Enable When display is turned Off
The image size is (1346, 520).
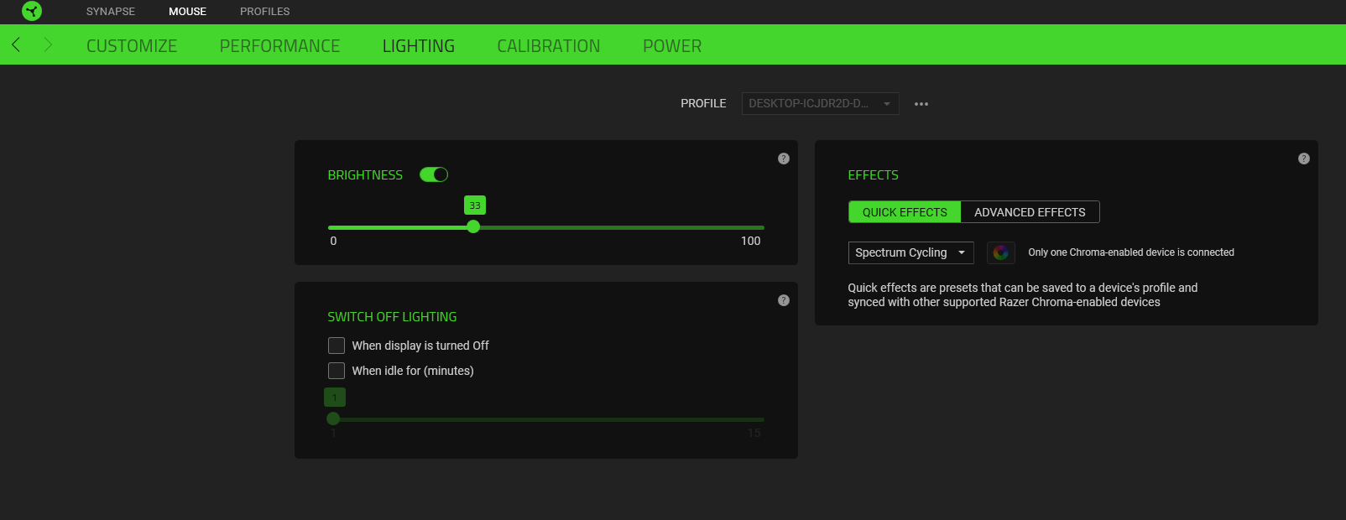pos(336,346)
